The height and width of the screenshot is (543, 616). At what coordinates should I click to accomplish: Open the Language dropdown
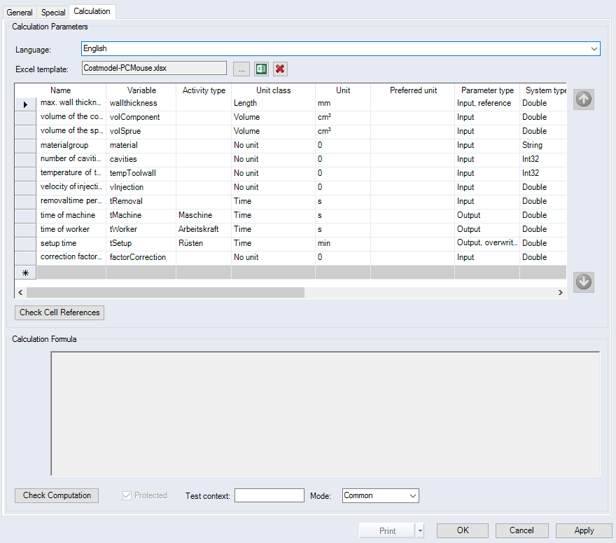(594, 48)
